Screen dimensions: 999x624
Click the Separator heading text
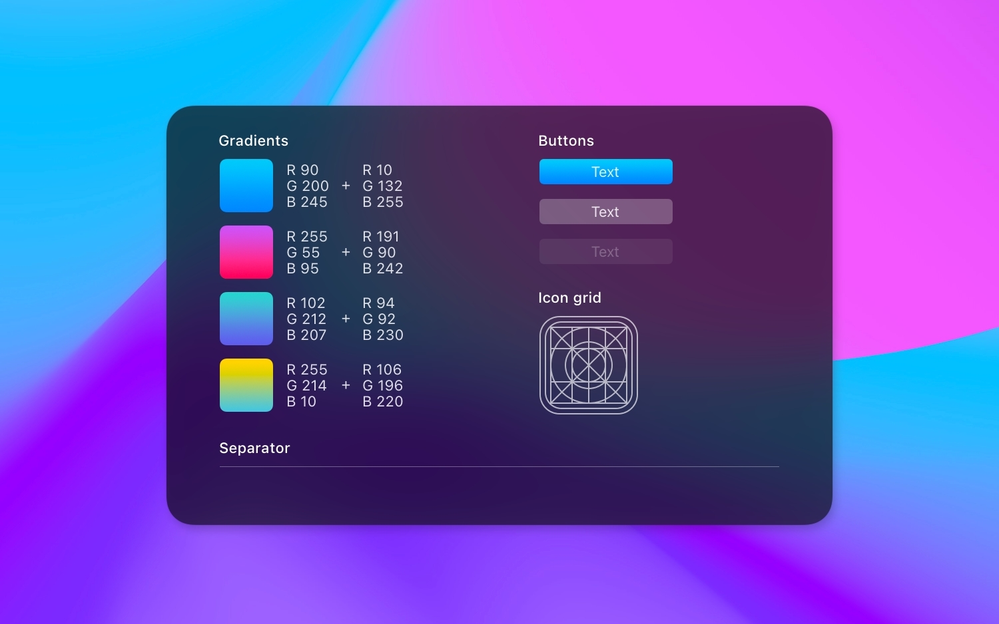click(x=254, y=448)
